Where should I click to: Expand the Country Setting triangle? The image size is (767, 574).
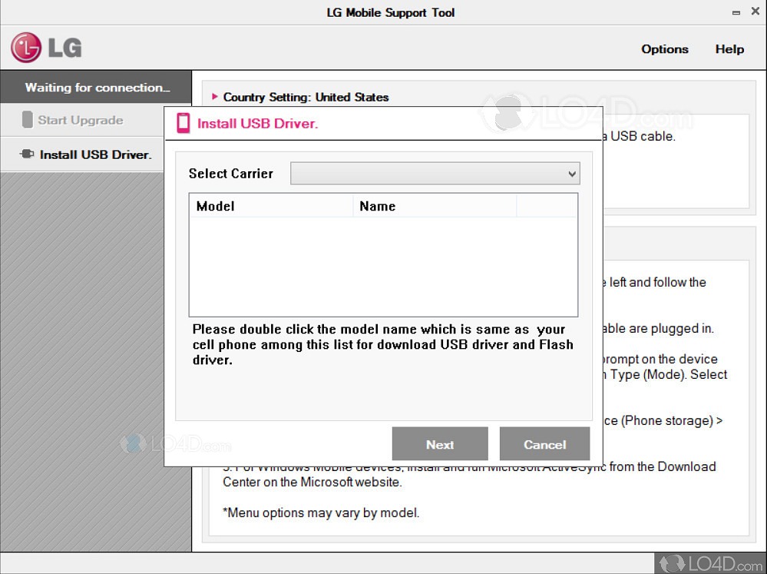pyautogui.click(x=215, y=97)
